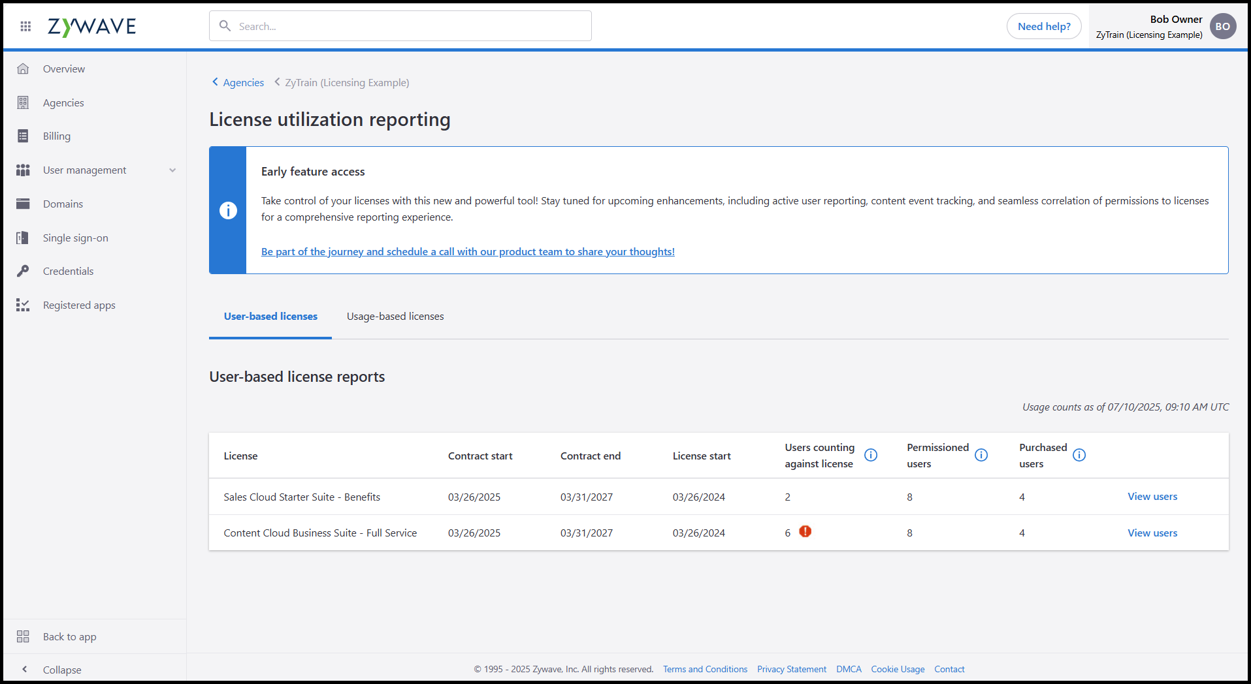This screenshot has width=1251, height=684.
Task: Click the red alert icon beside 6
Action: (x=805, y=532)
